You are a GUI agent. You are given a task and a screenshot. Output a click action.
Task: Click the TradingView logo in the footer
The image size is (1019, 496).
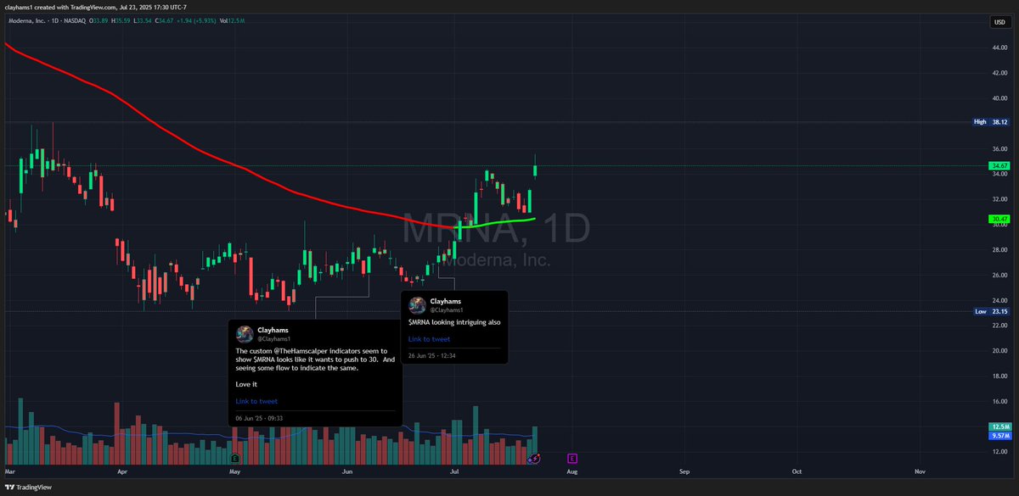coord(28,488)
